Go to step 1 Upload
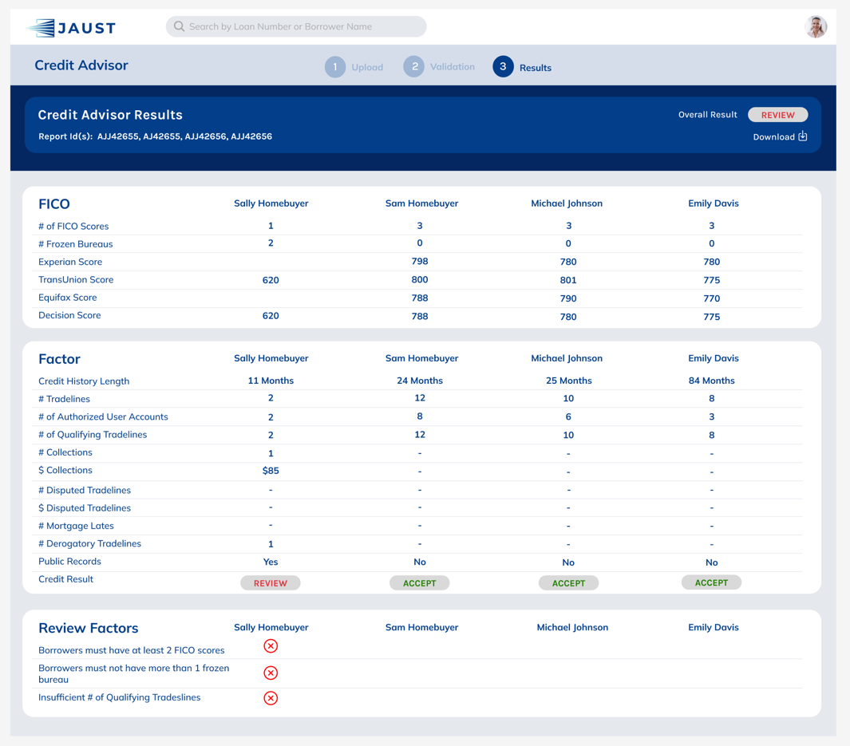Screen dimensions: 850x746 (335, 67)
